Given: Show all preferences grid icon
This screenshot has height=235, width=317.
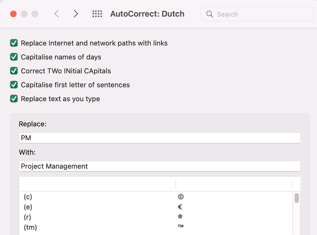Looking at the screenshot, I should pyautogui.click(x=97, y=14).
